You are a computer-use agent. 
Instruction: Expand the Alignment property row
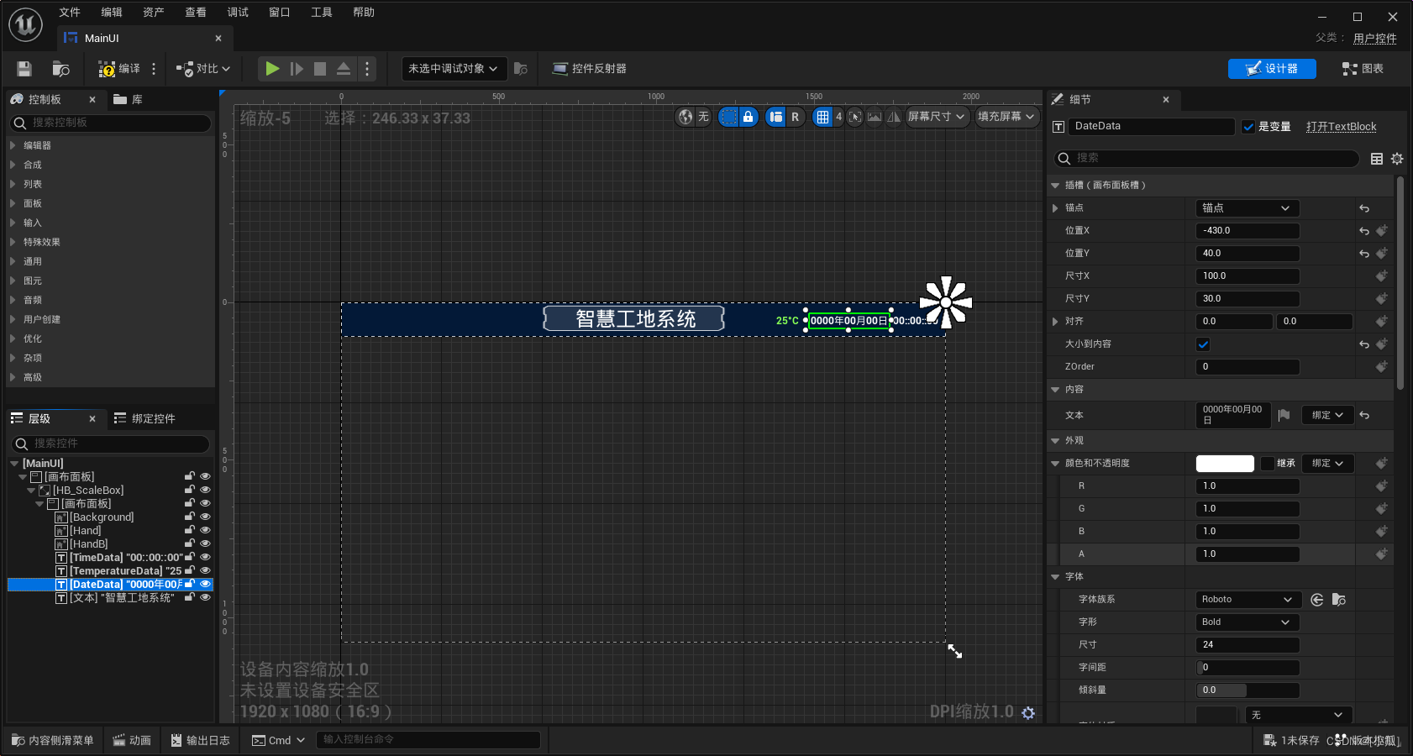click(x=1055, y=322)
